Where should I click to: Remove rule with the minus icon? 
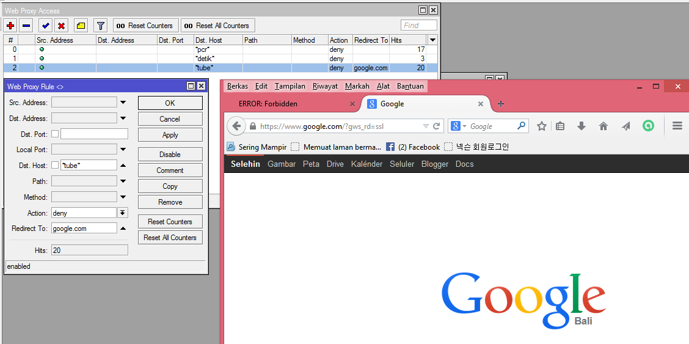(x=26, y=26)
